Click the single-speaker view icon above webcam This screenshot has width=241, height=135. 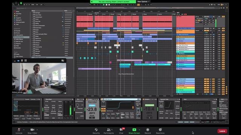pyautogui.click(x=18, y=61)
